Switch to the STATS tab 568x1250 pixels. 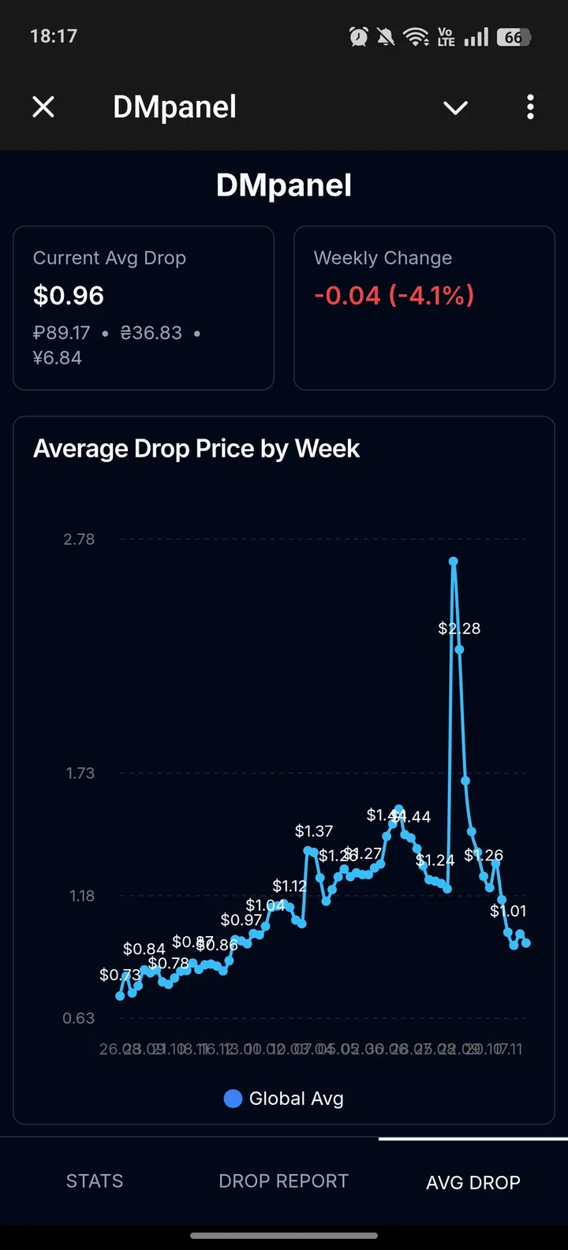pos(95,1181)
